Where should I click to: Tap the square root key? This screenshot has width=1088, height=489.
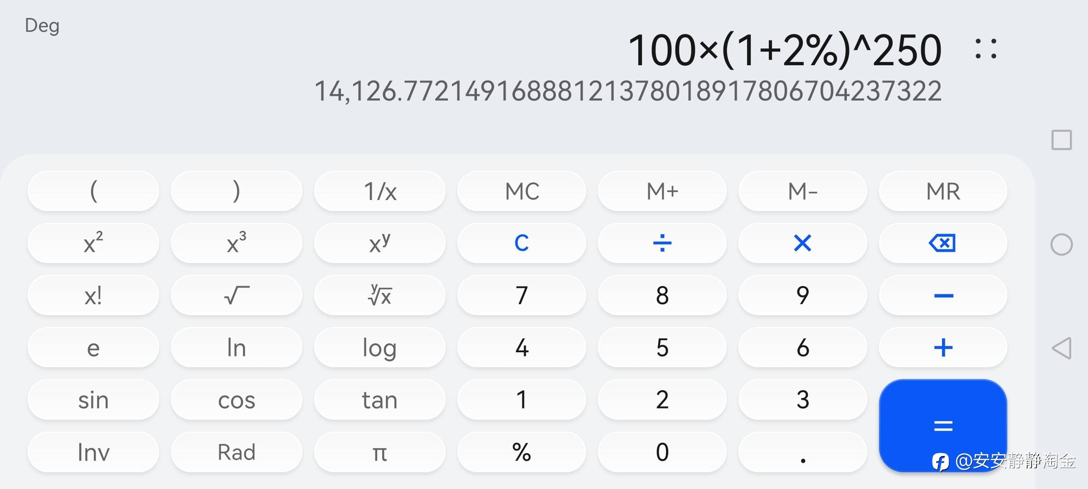(x=236, y=295)
